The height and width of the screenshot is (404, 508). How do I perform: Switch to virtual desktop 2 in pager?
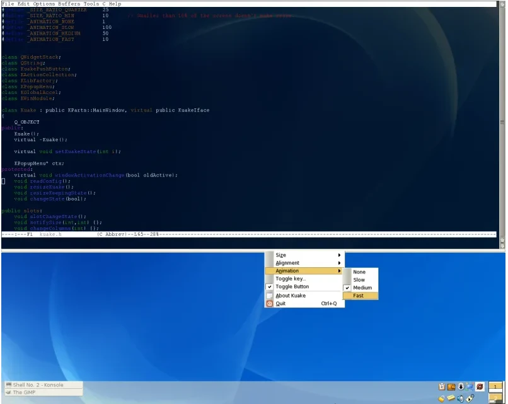(x=495, y=399)
